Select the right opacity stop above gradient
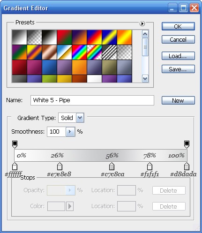This screenshot has height=233, width=202. point(187,144)
